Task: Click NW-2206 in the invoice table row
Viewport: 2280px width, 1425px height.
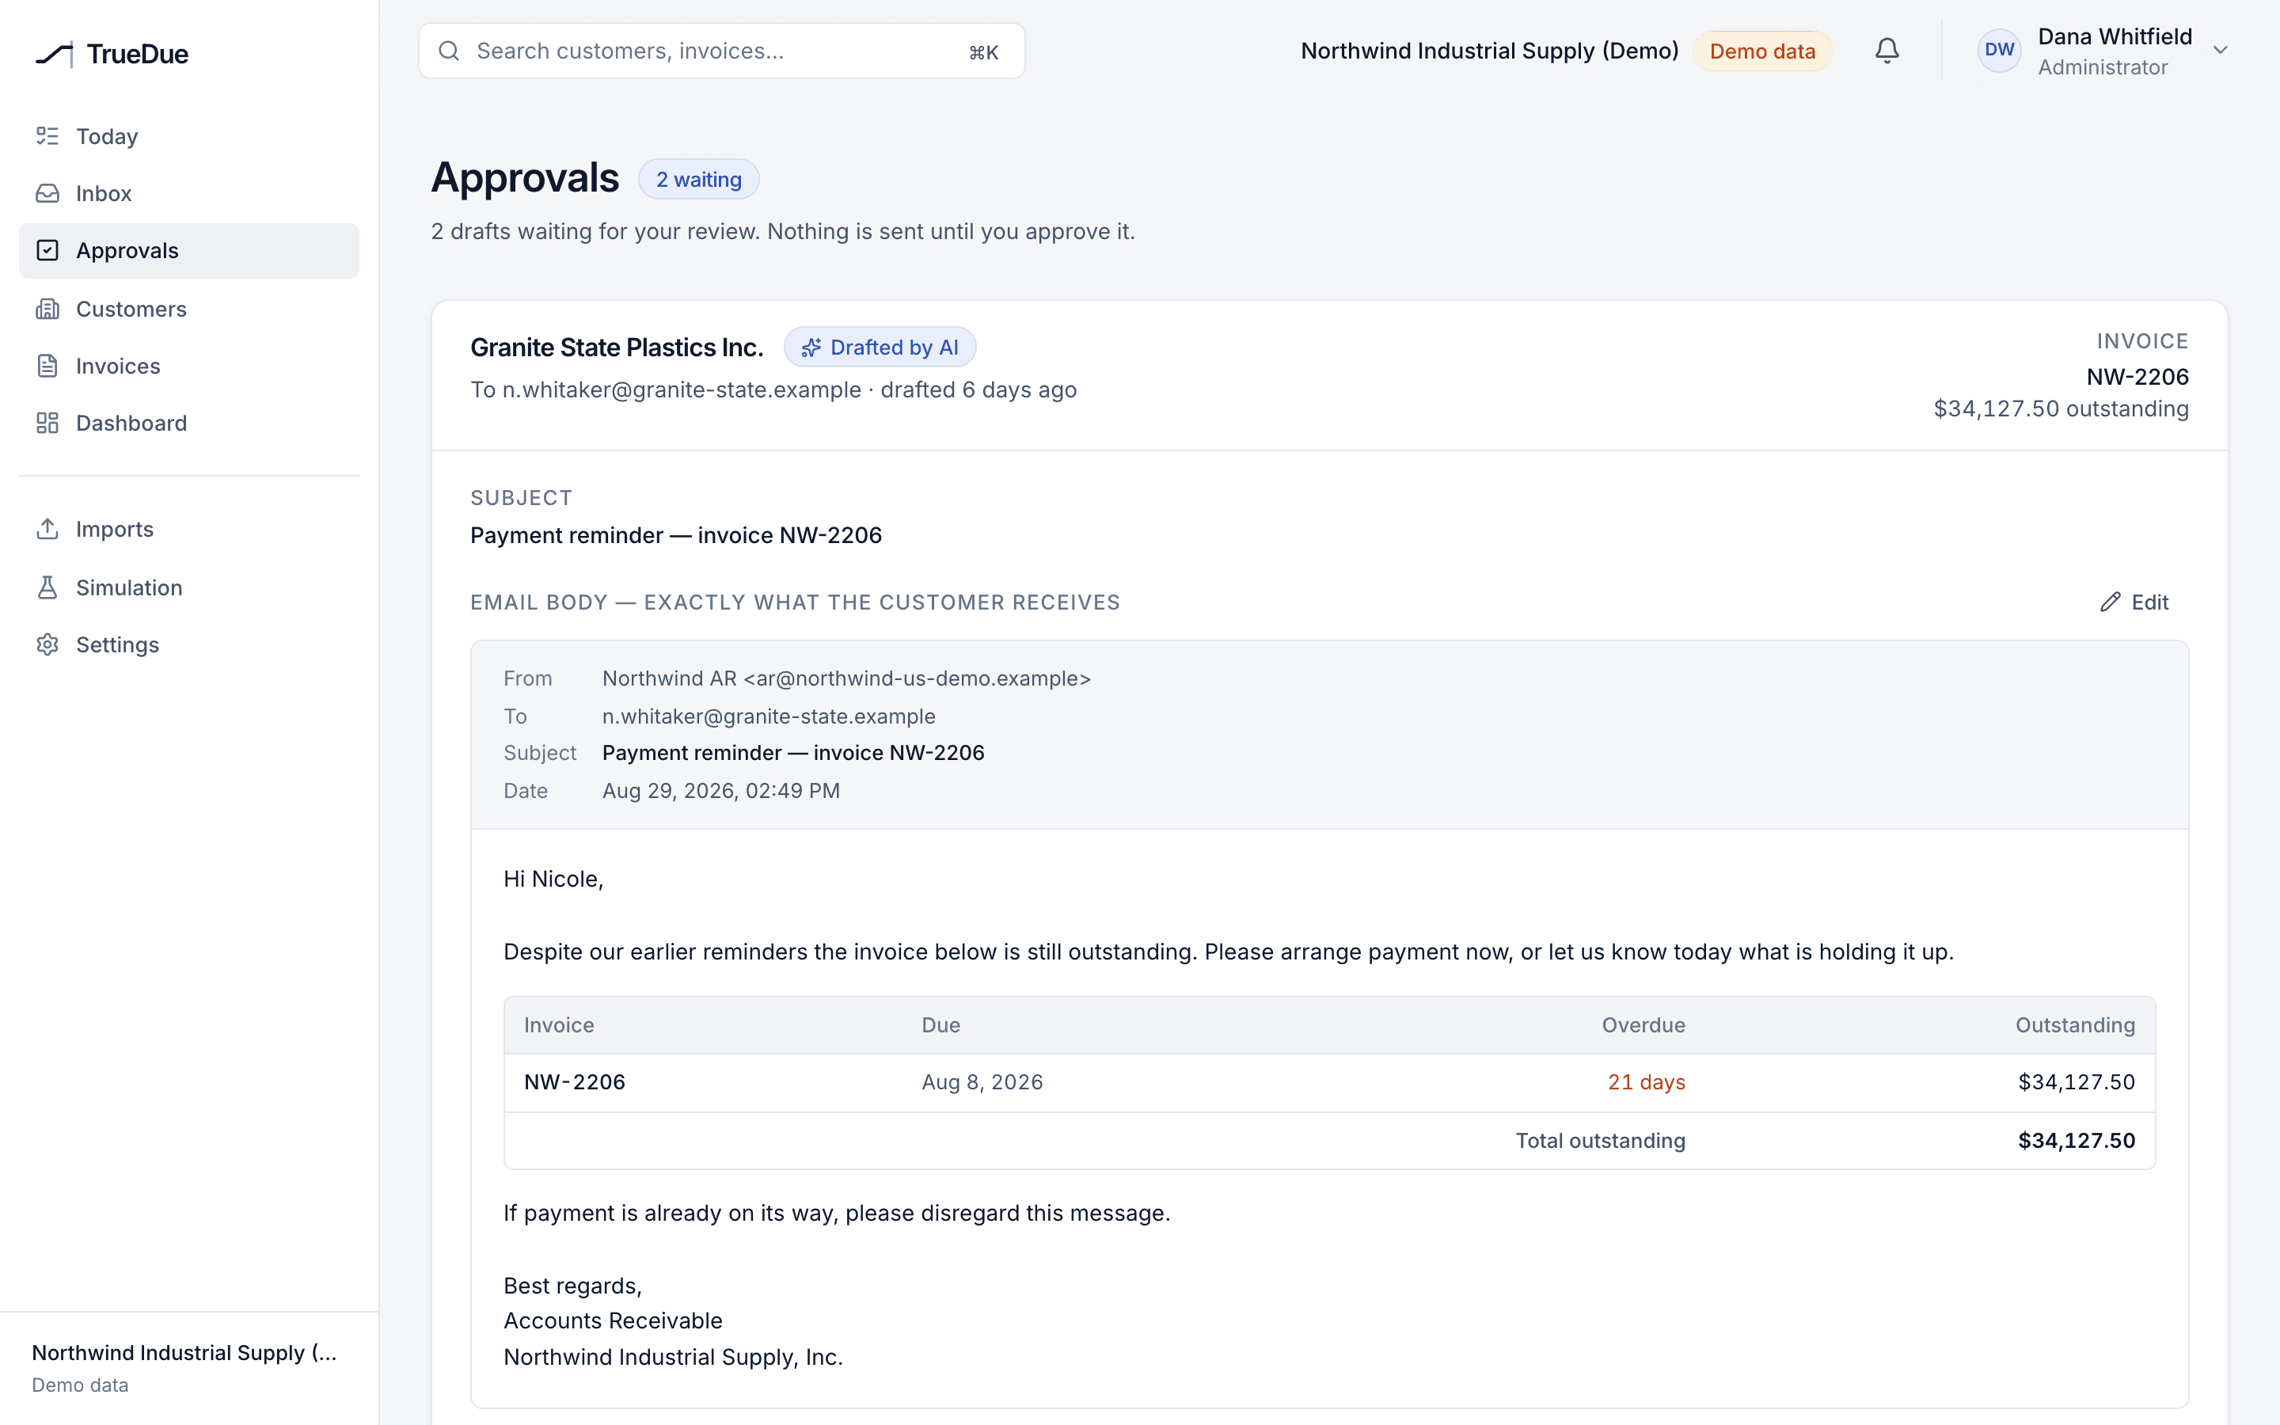Action: (x=574, y=1082)
